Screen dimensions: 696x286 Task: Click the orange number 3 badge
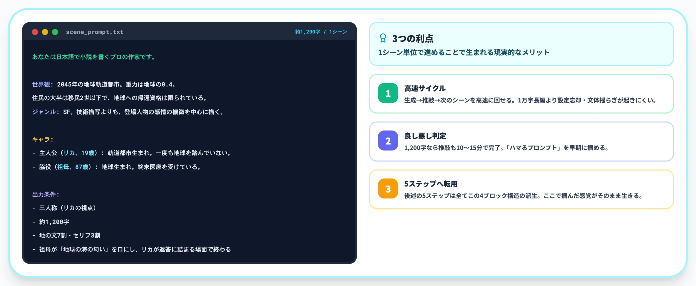[x=388, y=189]
